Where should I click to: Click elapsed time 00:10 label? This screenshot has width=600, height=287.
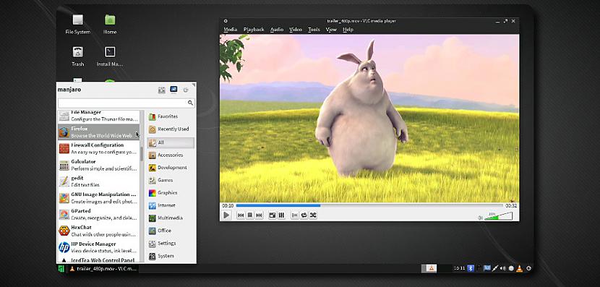[x=228, y=206]
